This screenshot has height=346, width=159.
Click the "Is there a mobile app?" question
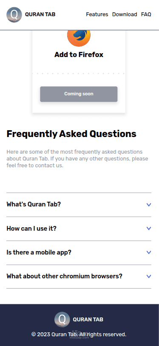(39, 252)
